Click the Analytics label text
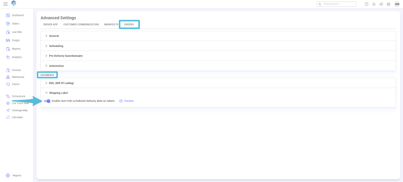Screen dimensions: 403x182 (17, 57)
